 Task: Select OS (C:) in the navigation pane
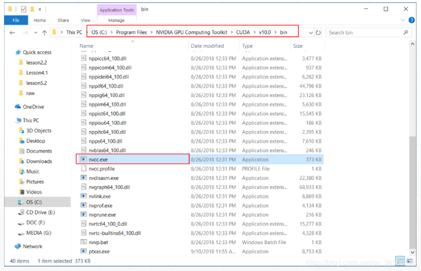pos(38,202)
